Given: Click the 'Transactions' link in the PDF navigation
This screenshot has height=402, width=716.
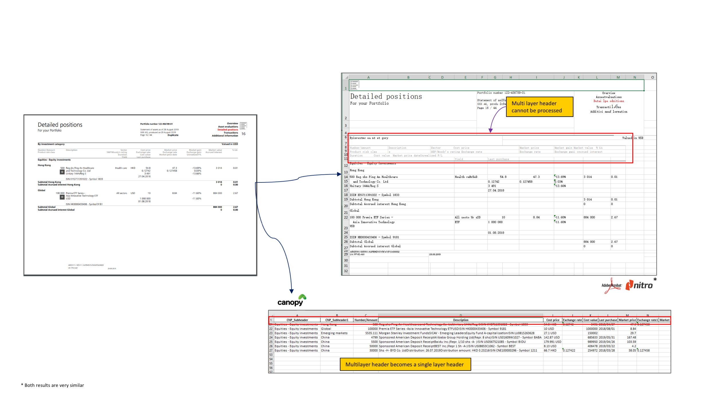Looking at the screenshot, I should [231, 133].
